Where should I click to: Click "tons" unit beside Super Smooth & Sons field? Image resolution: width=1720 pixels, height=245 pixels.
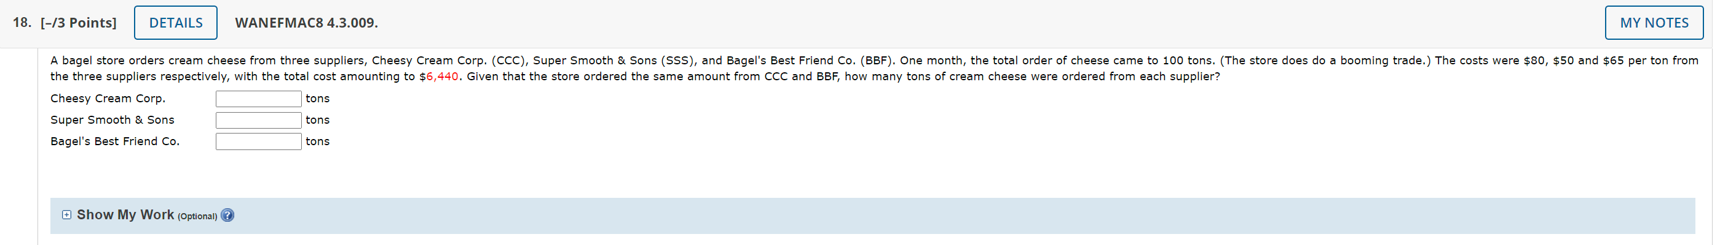pyautogui.click(x=317, y=120)
